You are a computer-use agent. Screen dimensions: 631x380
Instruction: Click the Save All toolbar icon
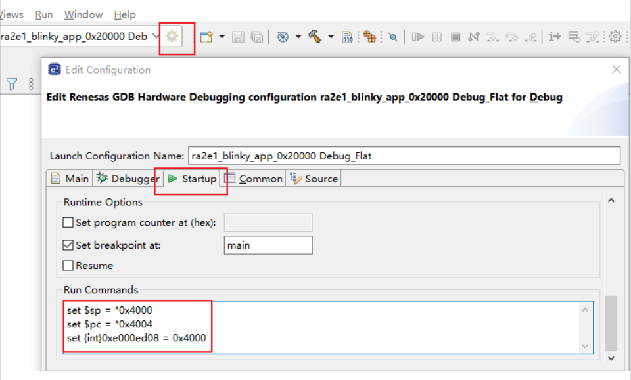(x=257, y=37)
